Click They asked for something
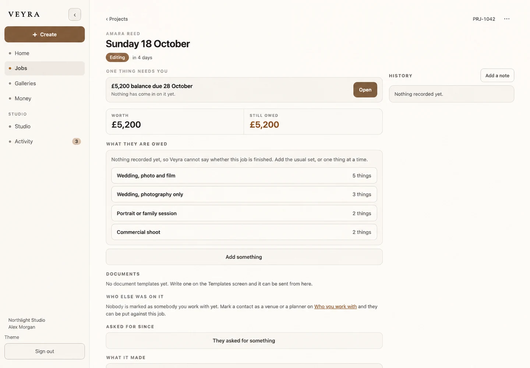 coord(244,341)
